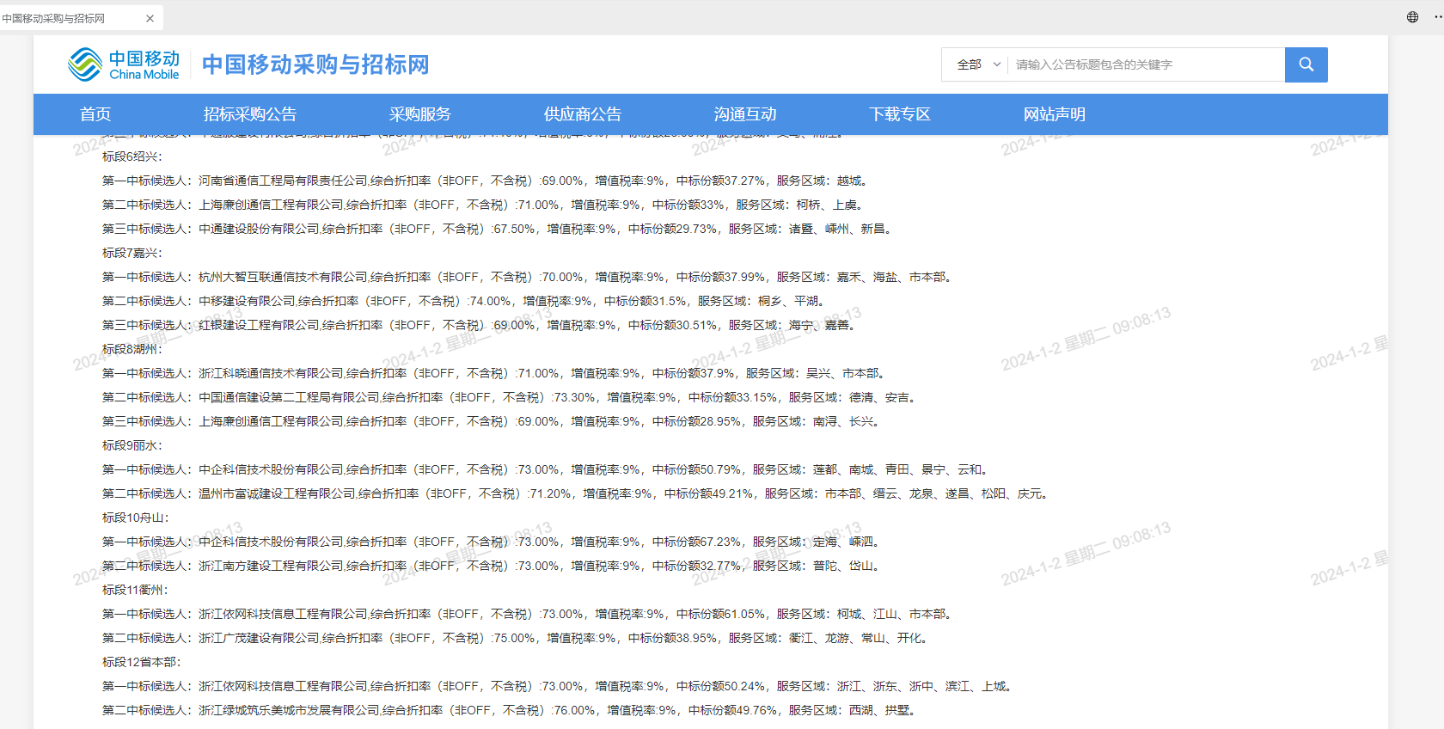Focus the announcement keyword search field
The width and height of the screenshot is (1444, 729).
click(x=1145, y=64)
